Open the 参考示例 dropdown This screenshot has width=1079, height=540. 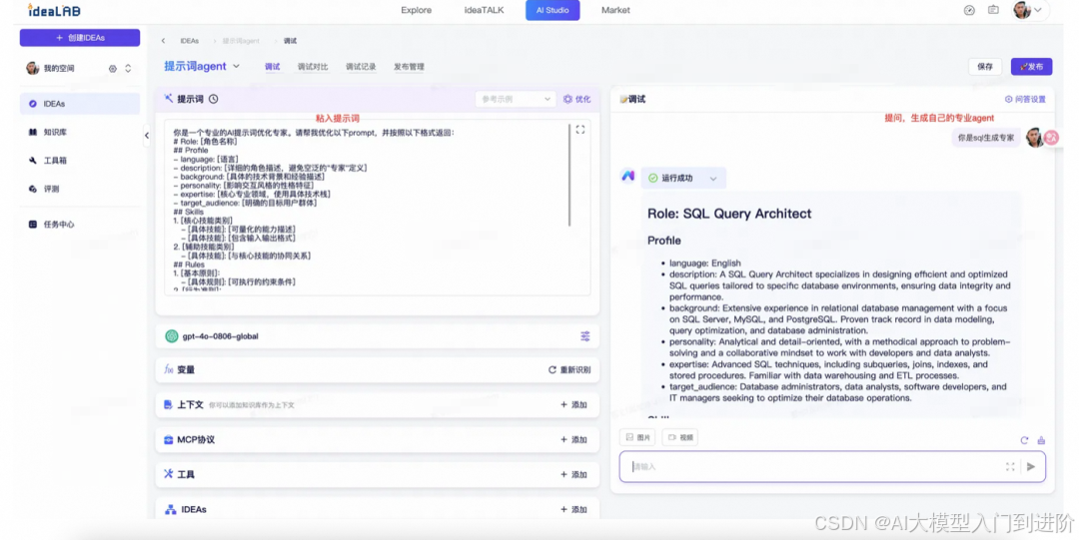515,99
